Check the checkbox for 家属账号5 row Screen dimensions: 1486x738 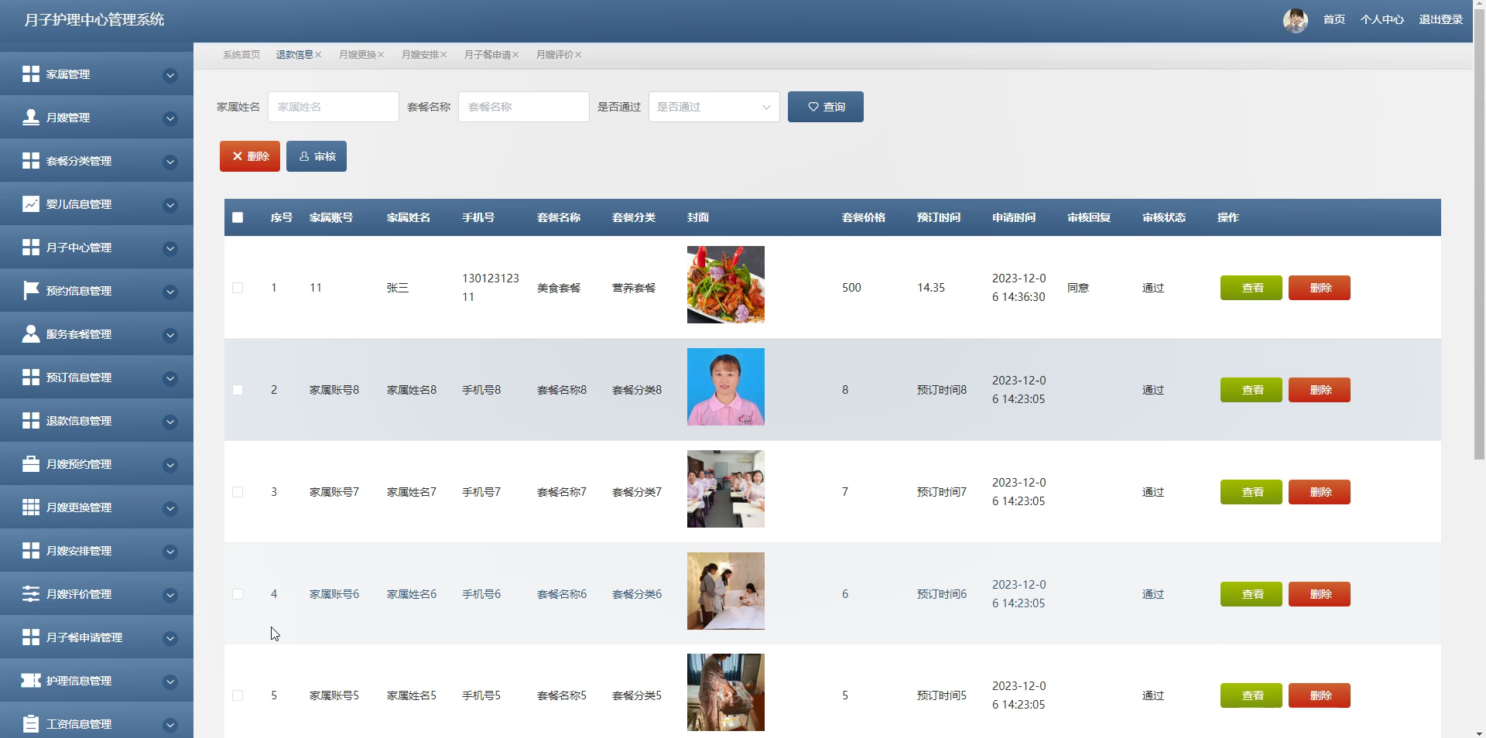[x=238, y=695]
